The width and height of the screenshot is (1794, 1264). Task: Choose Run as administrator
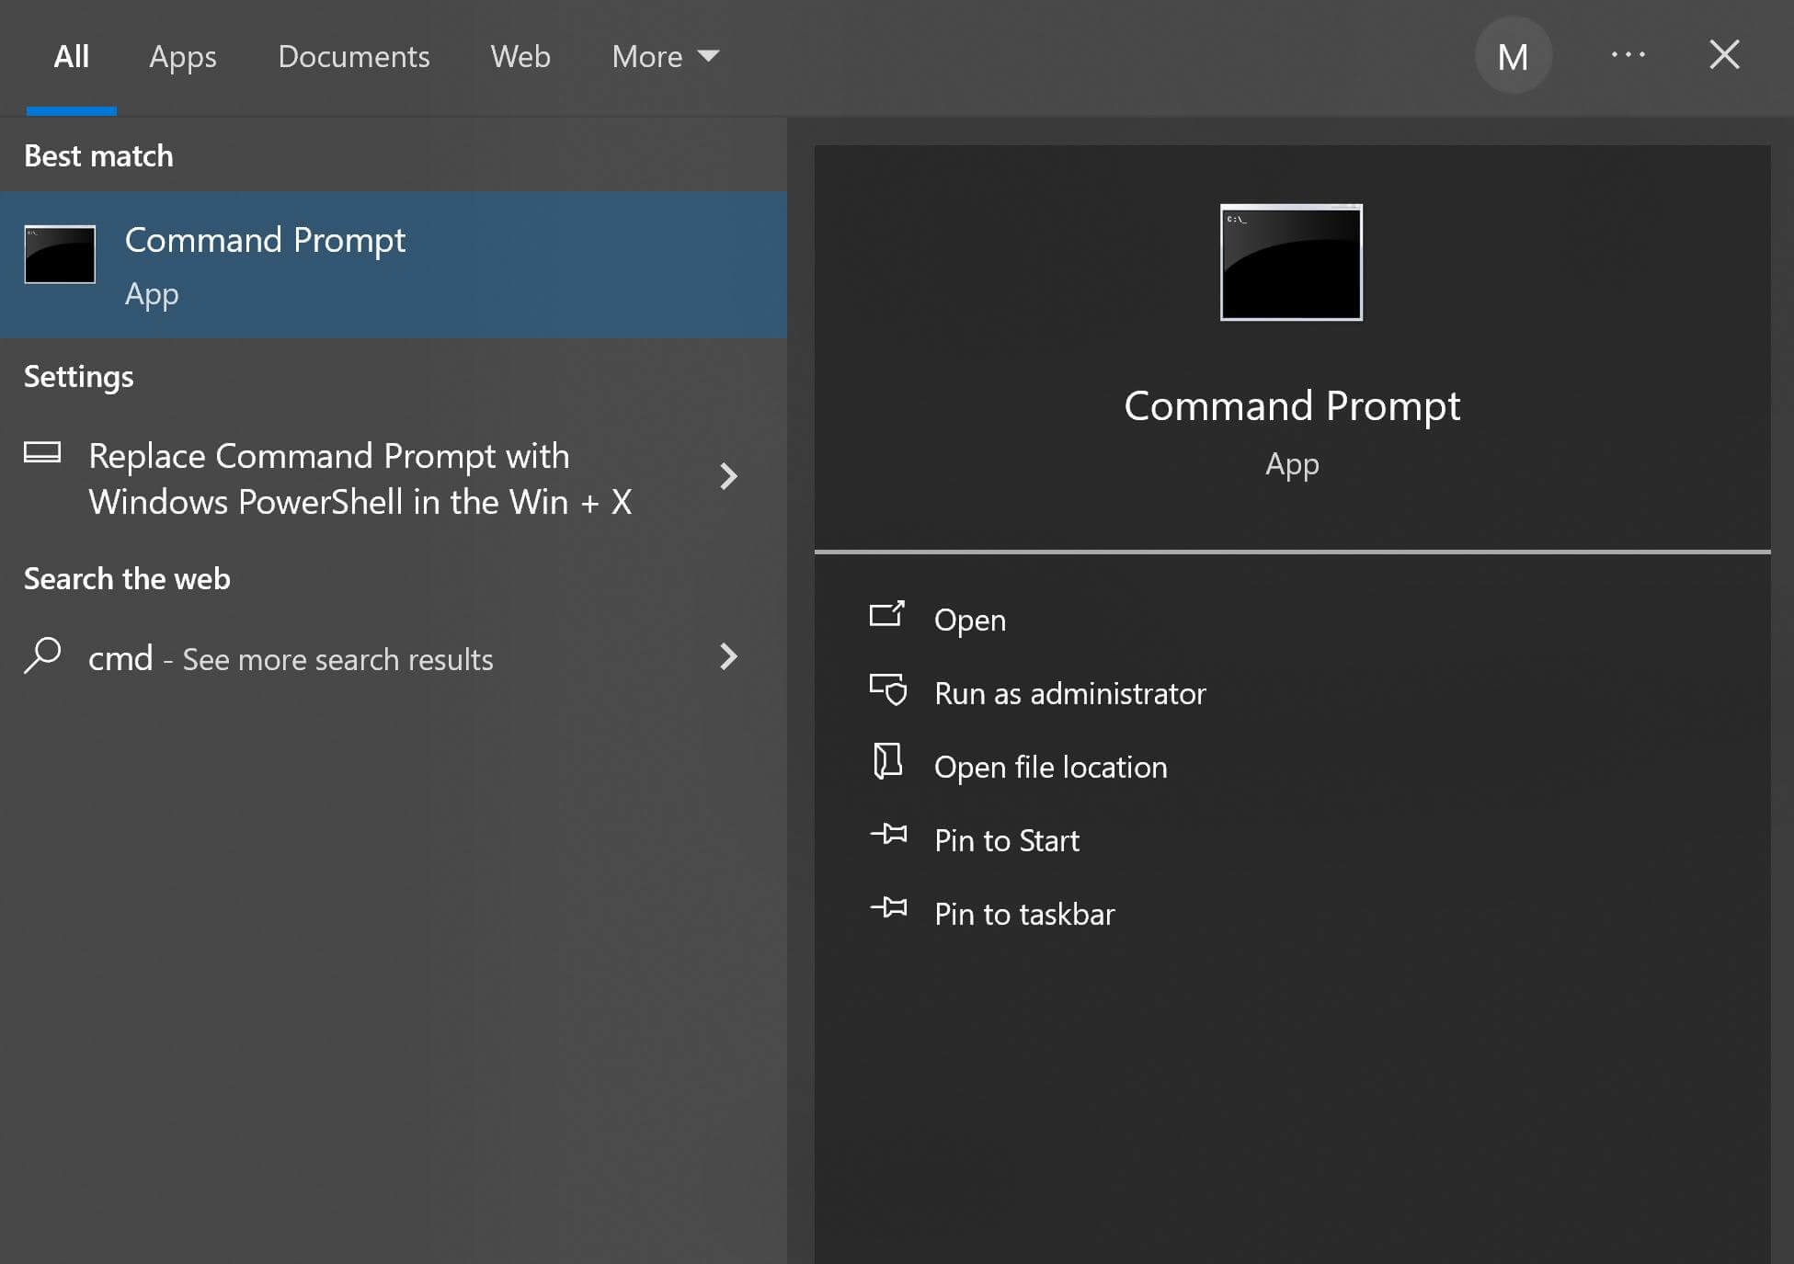click(x=1069, y=693)
